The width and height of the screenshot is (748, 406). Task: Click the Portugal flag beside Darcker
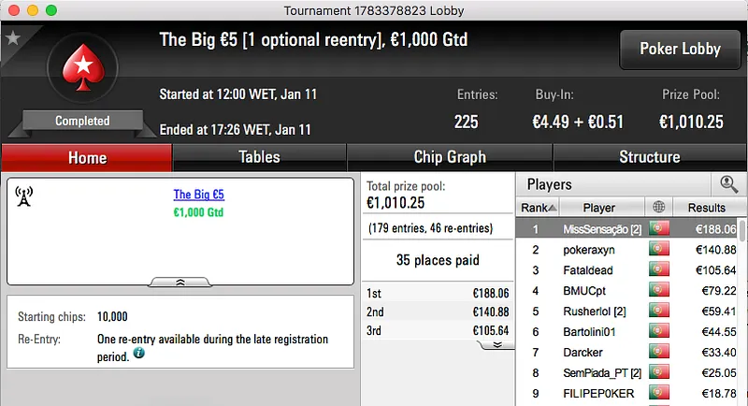658,353
